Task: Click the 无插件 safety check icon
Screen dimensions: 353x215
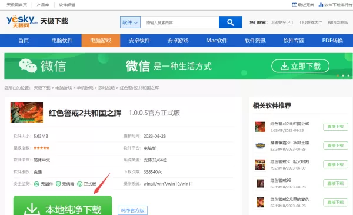Action: point(36,184)
